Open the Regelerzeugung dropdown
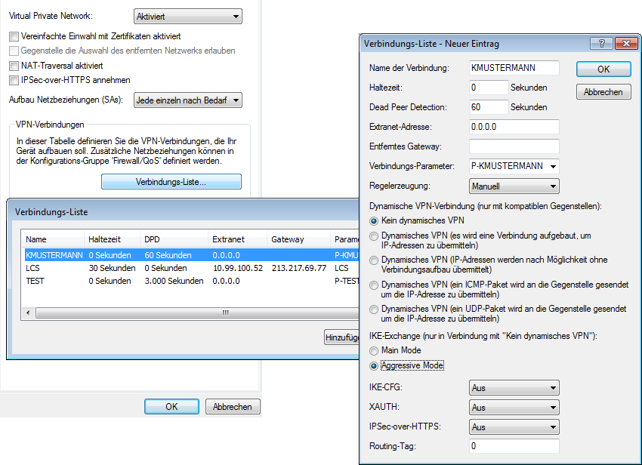The height and width of the screenshot is (465, 642). click(514, 186)
